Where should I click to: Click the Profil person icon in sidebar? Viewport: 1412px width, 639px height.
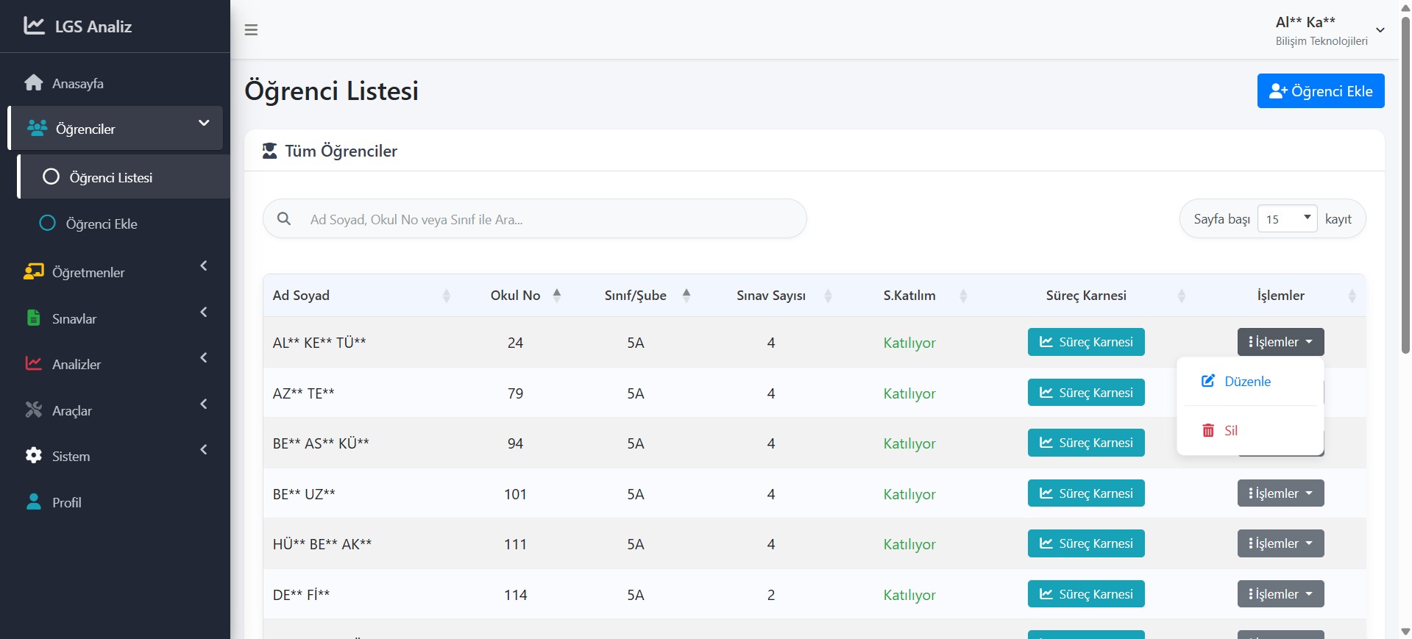(34, 502)
